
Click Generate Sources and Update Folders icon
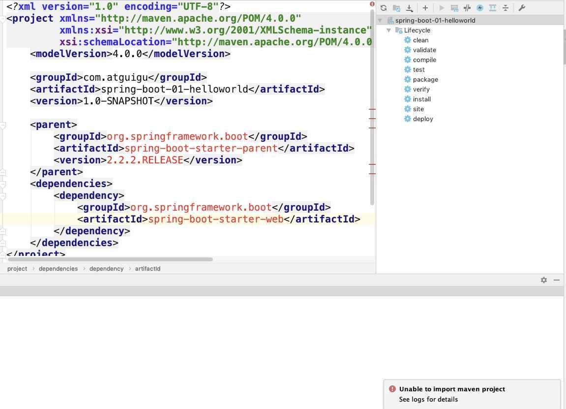396,8
